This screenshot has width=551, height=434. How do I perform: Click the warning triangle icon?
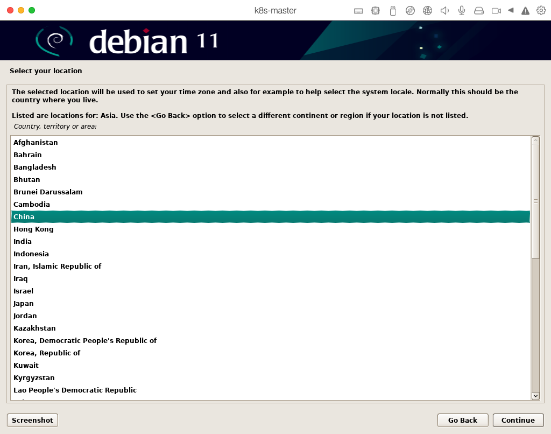[525, 11]
